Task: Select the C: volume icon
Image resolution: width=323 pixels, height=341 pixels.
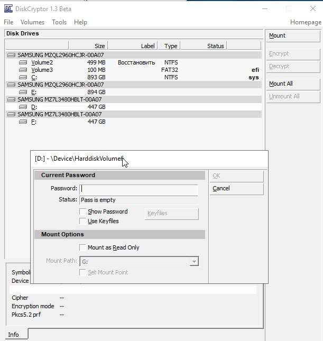Action: click(x=23, y=77)
